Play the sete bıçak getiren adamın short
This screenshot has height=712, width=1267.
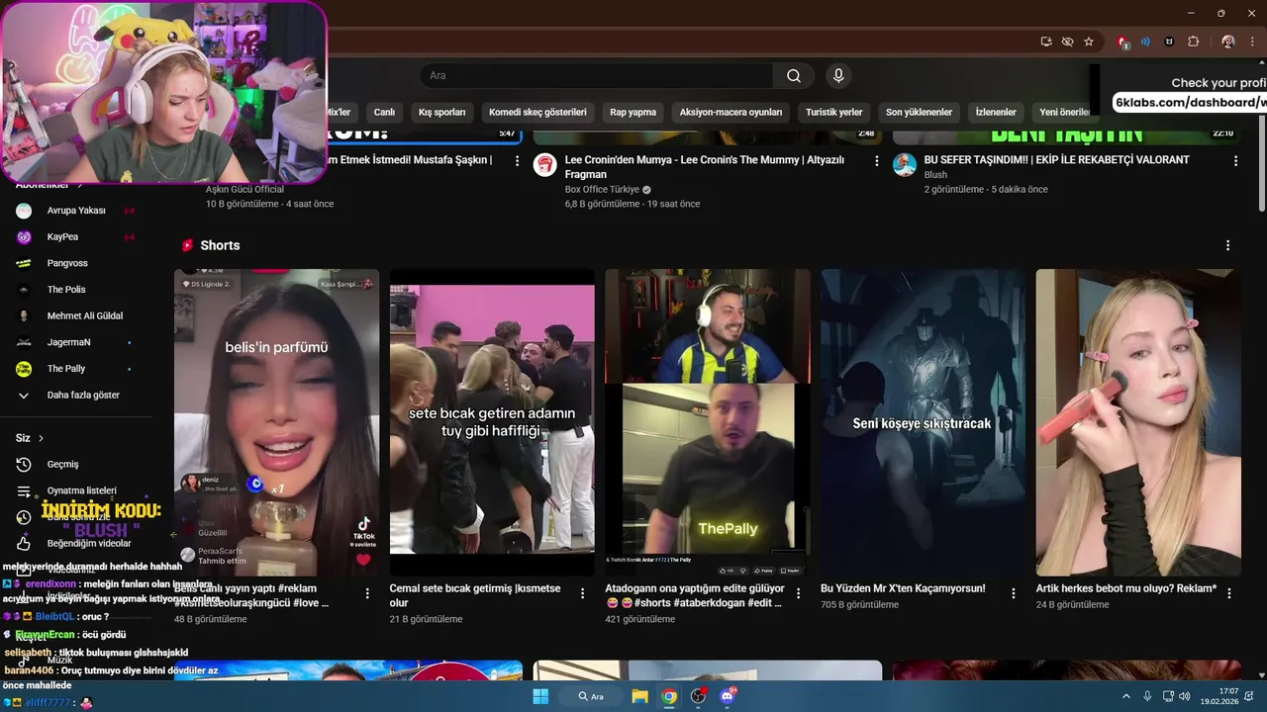pyautogui.click(x=492, y=422)
